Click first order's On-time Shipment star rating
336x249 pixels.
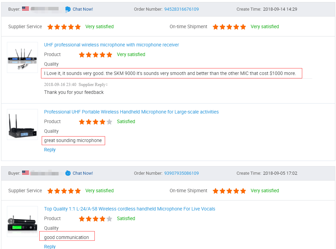pos(229,27)
